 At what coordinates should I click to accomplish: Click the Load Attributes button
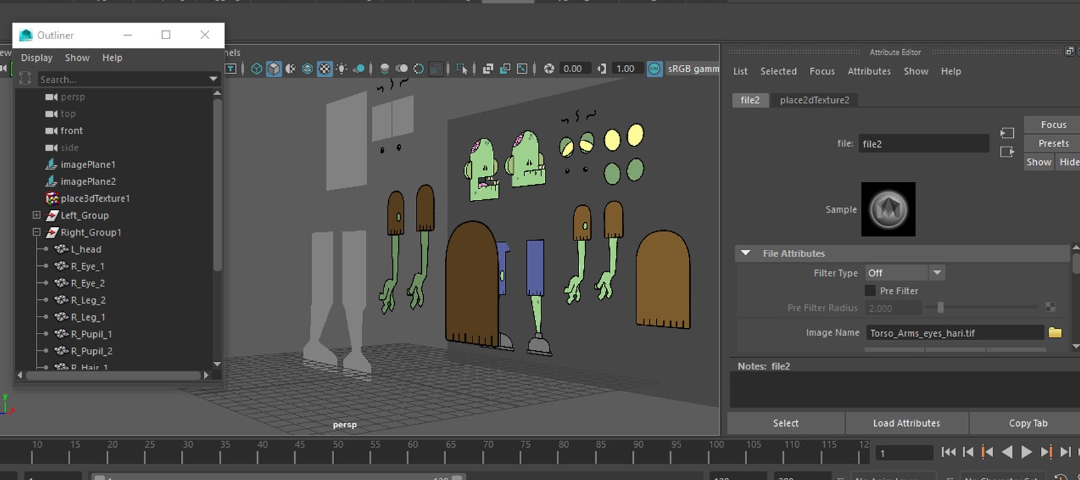(x=906, y=423)
